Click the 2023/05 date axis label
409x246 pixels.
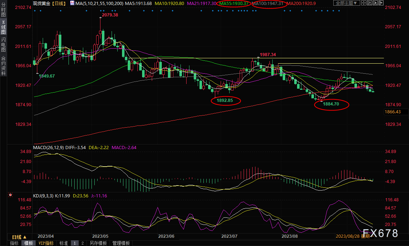[100, 236]
